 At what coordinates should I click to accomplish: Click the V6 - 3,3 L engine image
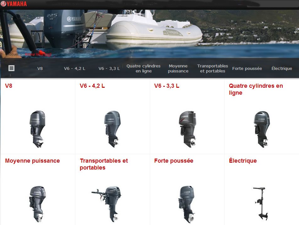(187, 129)
